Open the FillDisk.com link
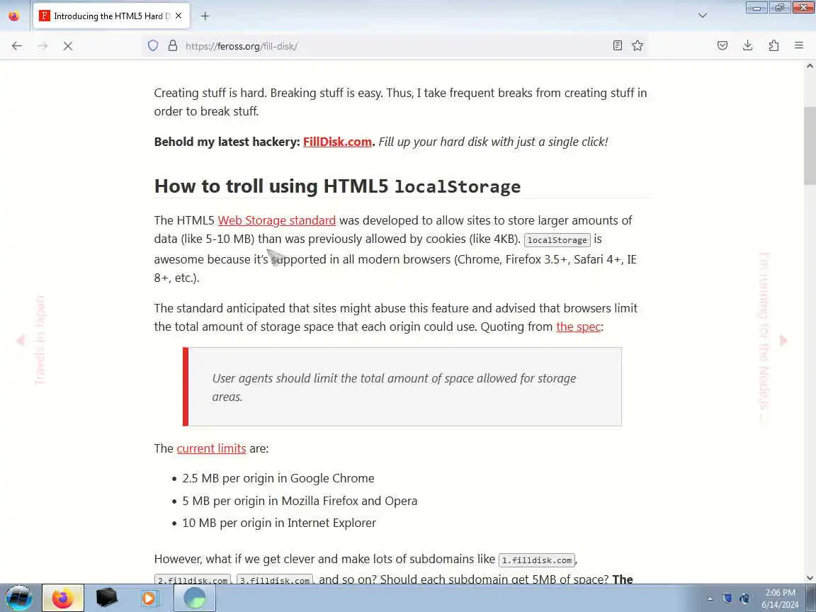Viewport: 816px width, 612px height. [337, 142]
